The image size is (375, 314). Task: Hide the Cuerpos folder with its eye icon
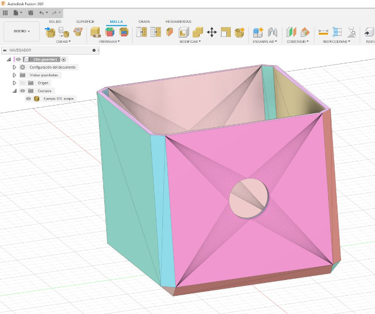(23, 91)
